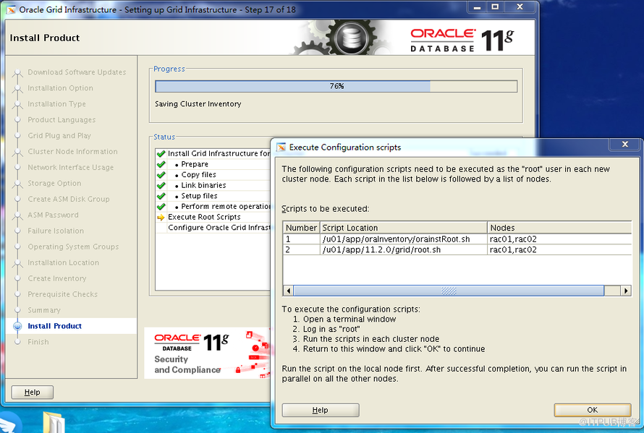The height and width of the screenshot is (433, 644).
Task: Select the Nodes column header
Action: pyautogui.click(x=559, y=228)
